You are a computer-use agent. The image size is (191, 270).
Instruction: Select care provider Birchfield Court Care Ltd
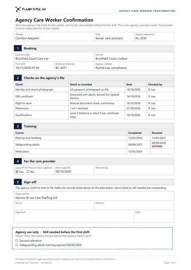(x=32, y=58)
